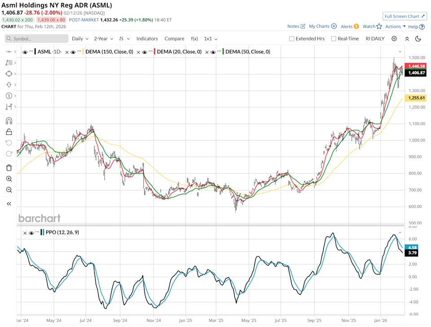Viewport: 431px width, 327px height.
Task: Select the lock drawings icon
Action: 8,131
